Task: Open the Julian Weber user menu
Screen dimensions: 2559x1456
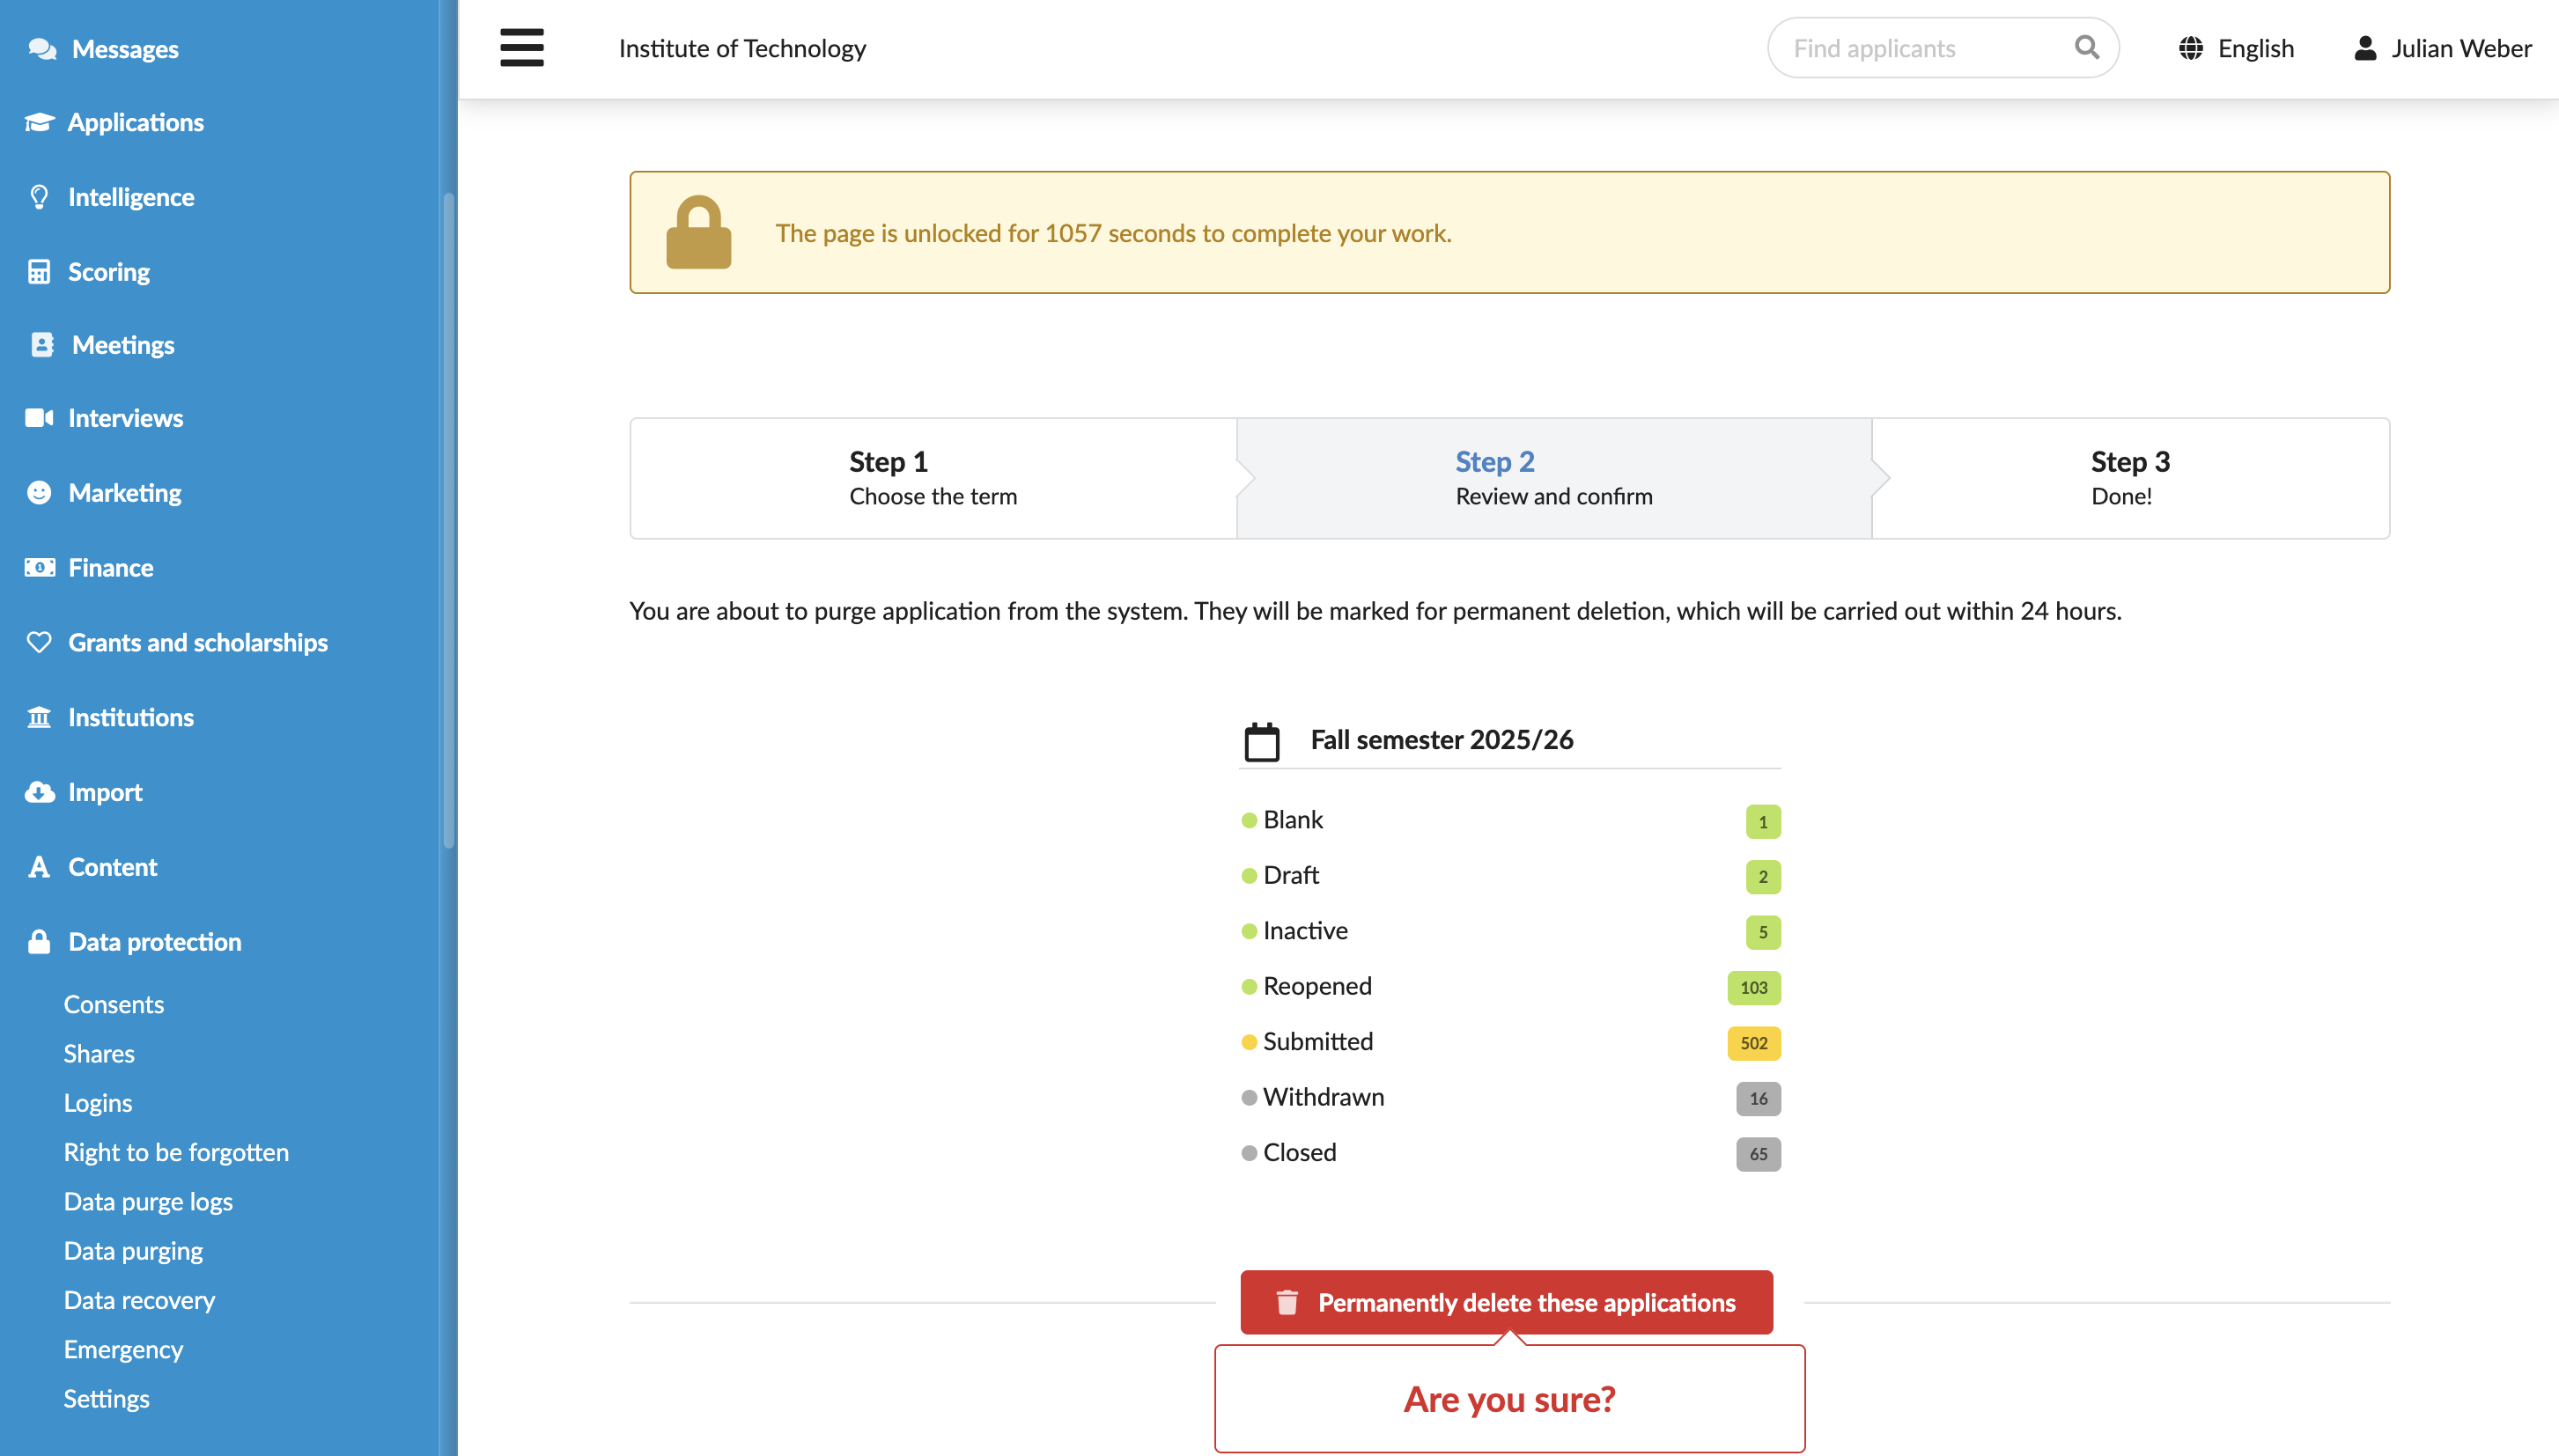Action: pyautogui.click(x=2442, y=48)
